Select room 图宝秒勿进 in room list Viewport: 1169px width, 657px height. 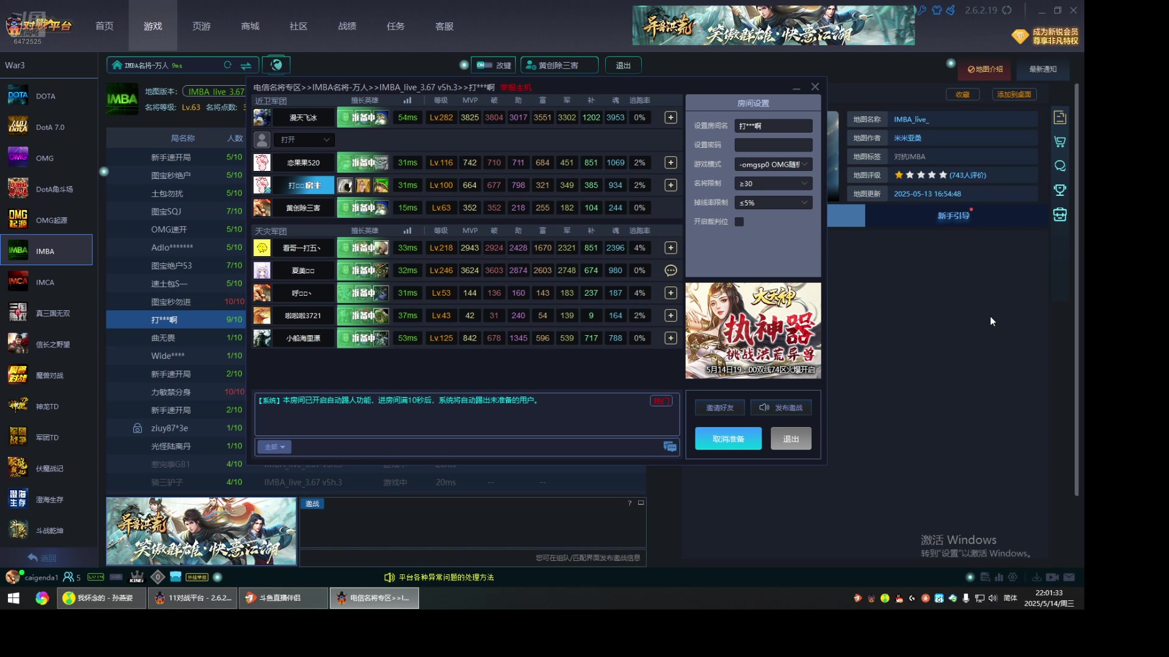tap(177, 302)
